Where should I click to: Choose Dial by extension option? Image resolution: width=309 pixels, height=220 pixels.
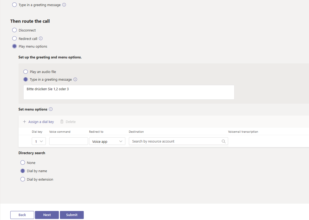coord(23,179)
